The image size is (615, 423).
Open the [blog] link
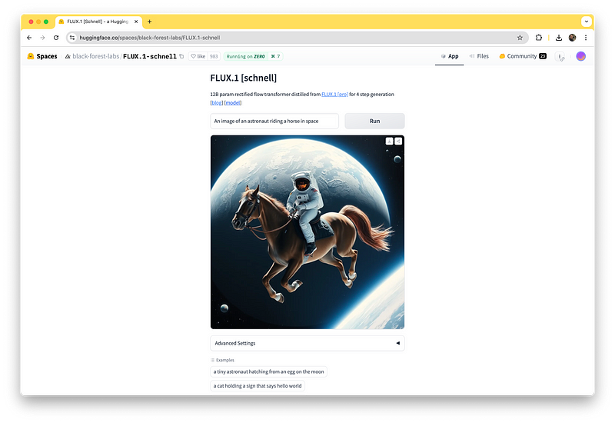(217, 103)
